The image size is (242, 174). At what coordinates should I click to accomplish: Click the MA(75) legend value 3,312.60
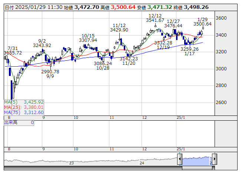[34, 113]
